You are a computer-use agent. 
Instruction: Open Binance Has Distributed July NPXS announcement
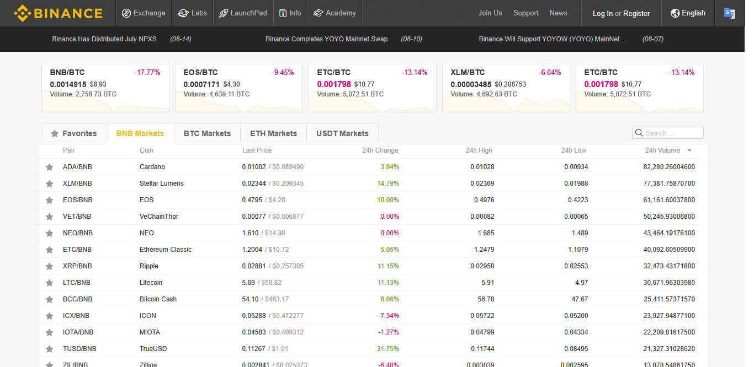tap(104, 39)
